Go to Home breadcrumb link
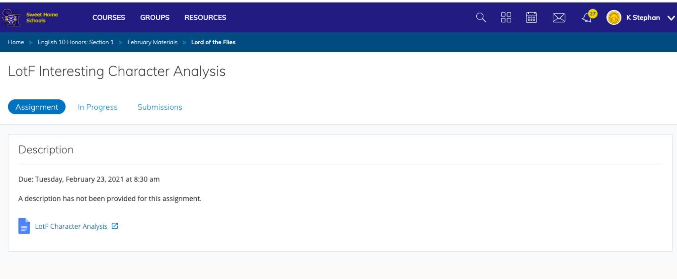 coord(16,42)
